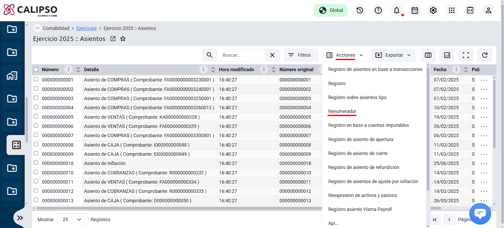
Task: Click the CALIPSO logo
Action: [31, 10]
